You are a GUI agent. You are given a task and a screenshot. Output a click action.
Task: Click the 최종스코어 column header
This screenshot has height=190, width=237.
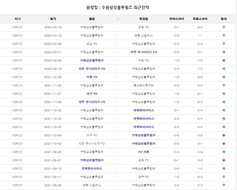click(200, 19)
